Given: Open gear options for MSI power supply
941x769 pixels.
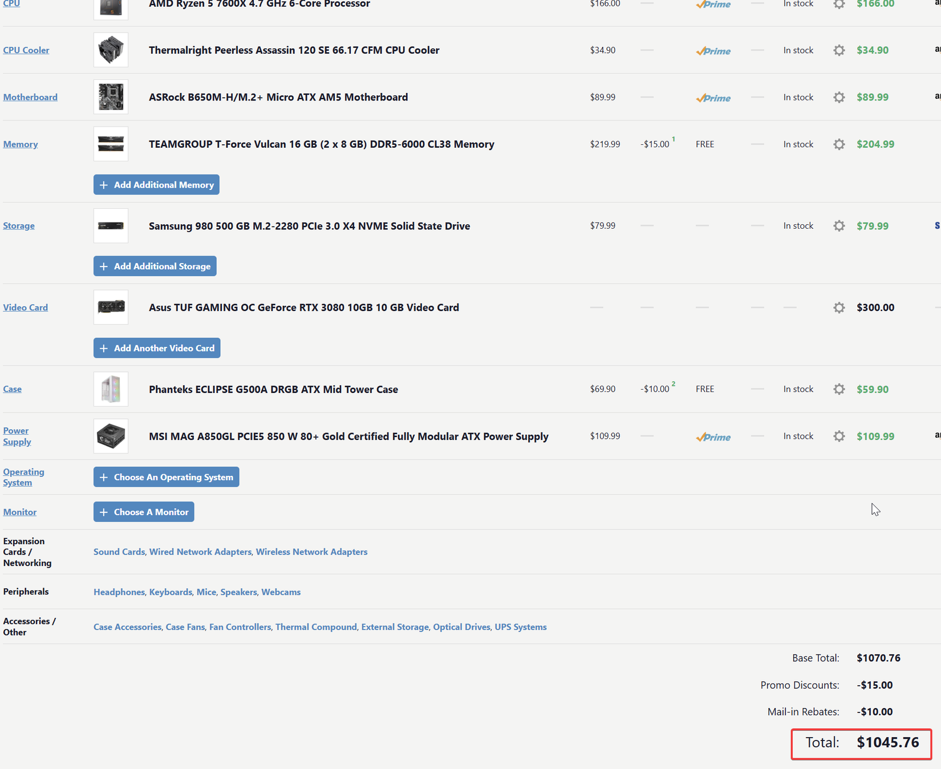Looking at the screenshot, I should [x=839, y=436].
